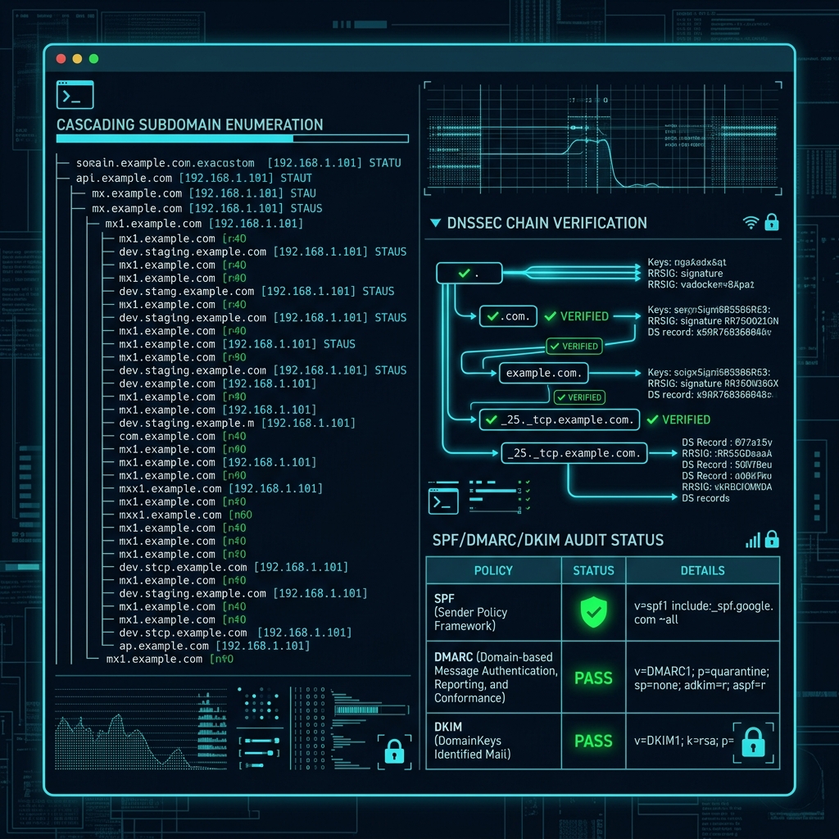Click the POLICY column header
This screenshot has height=839, width=839.
pos(493,570)
